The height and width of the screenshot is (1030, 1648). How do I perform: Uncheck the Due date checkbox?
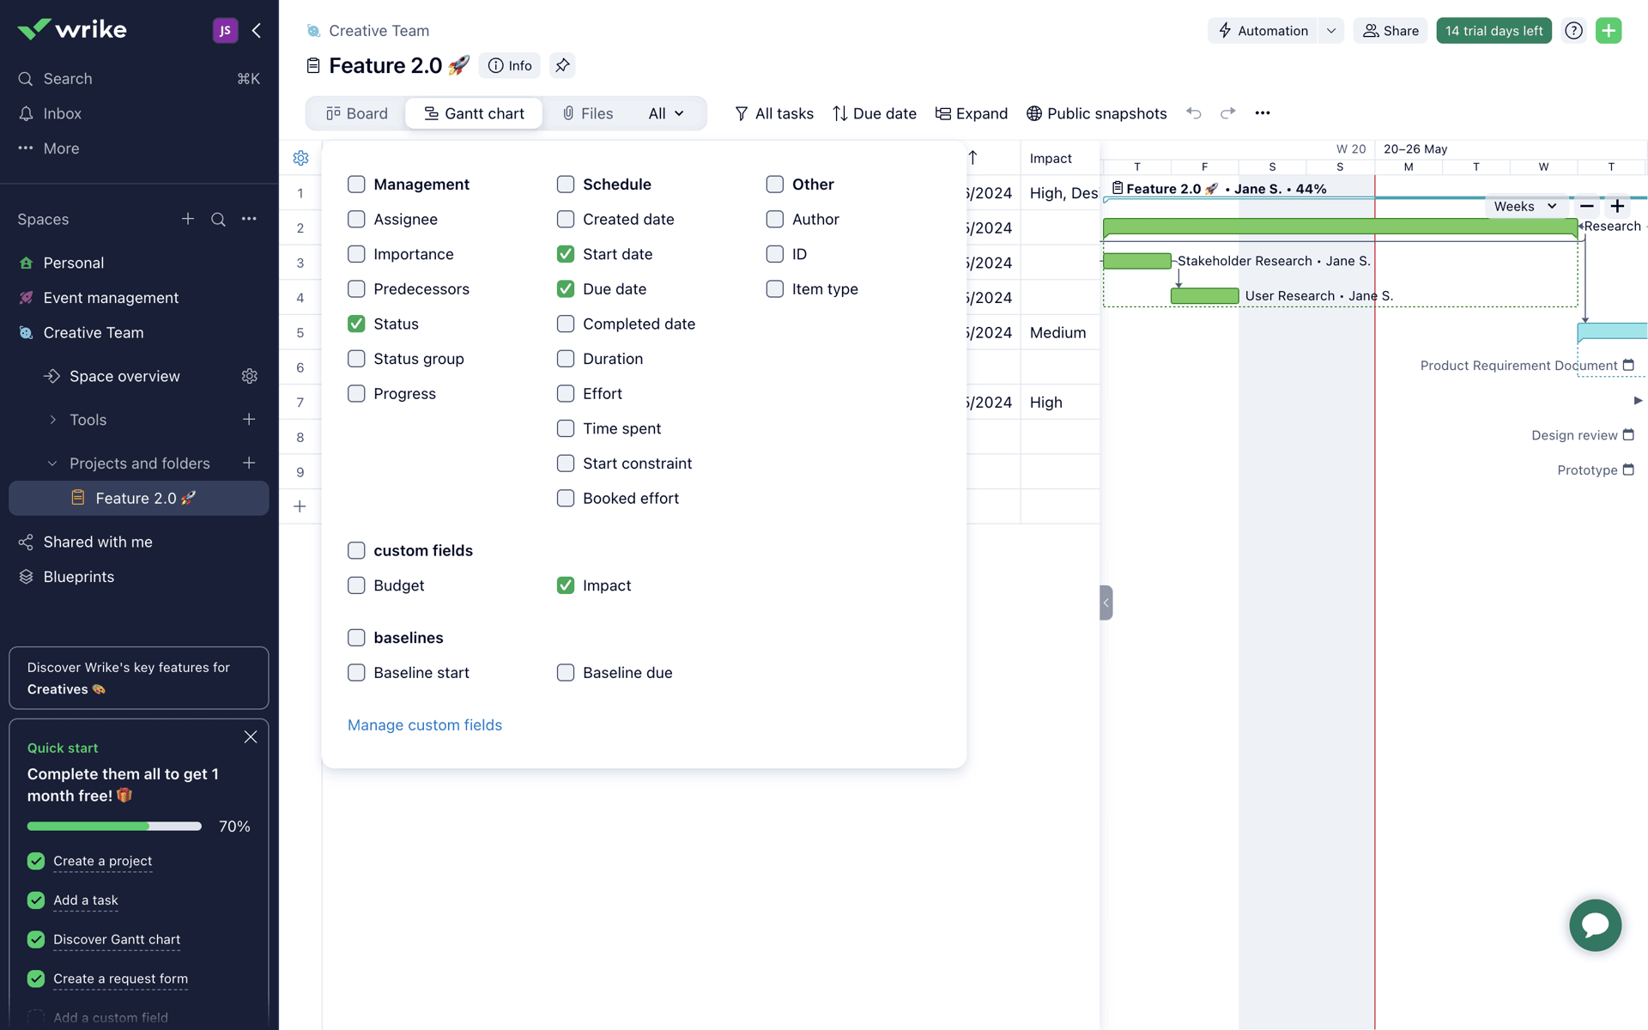566,289
